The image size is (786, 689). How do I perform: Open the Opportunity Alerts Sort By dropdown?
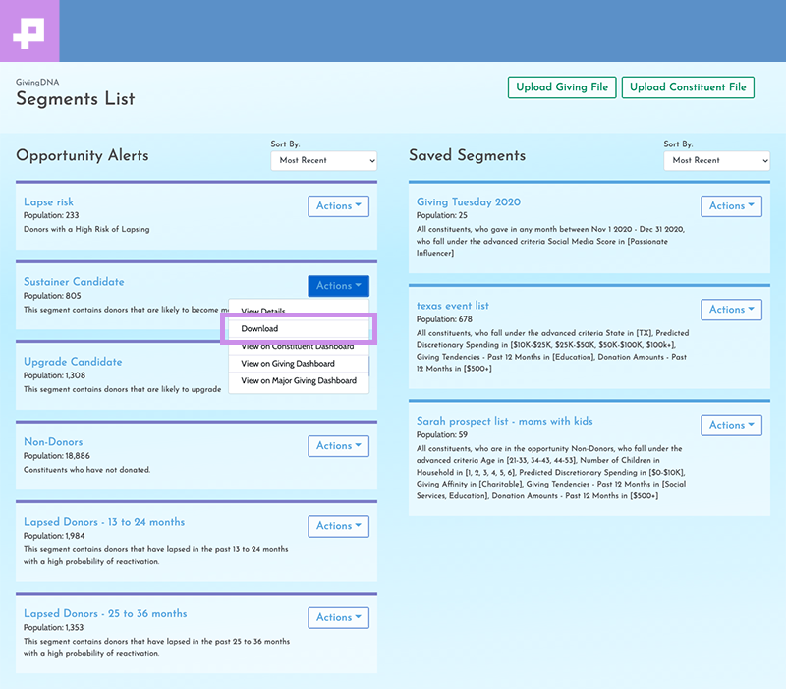tap(324, 160)
